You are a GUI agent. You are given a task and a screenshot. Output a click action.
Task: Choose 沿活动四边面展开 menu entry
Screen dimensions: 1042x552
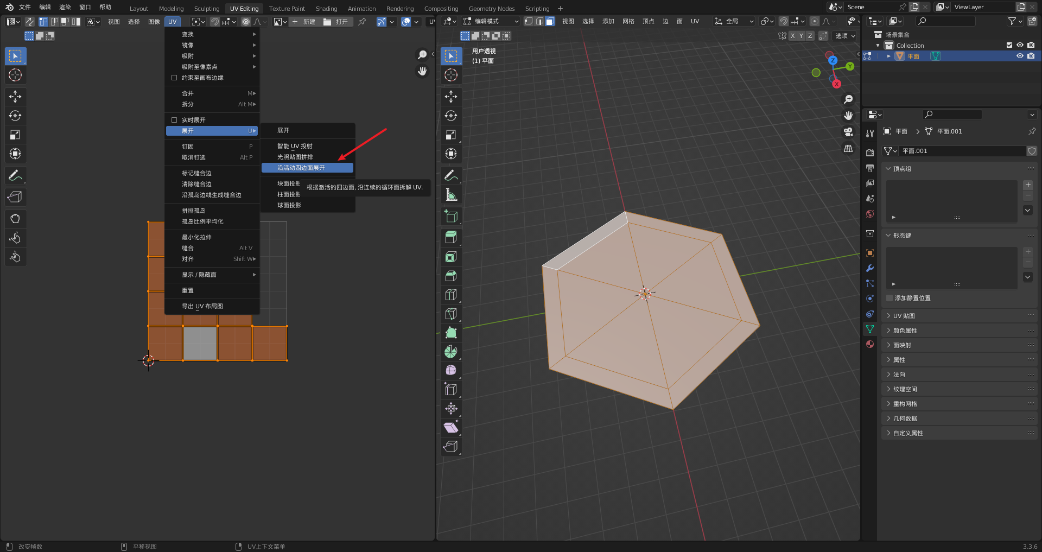[307, 168]
